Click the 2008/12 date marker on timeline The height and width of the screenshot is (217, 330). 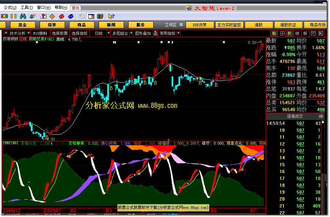pos(12,210)
